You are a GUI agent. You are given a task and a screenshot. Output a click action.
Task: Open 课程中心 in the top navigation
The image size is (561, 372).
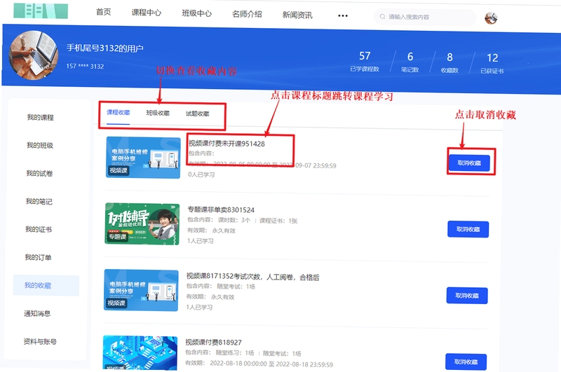147,13
